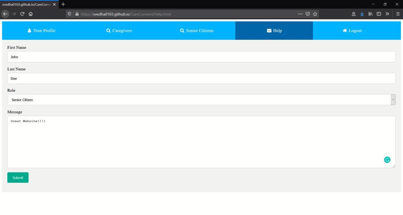Click the message box resize handle corner
The width and height of the screenshot is (403, 215).
pos(393,166)
